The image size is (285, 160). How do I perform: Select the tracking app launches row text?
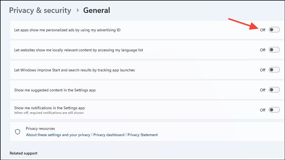[74, 70]
